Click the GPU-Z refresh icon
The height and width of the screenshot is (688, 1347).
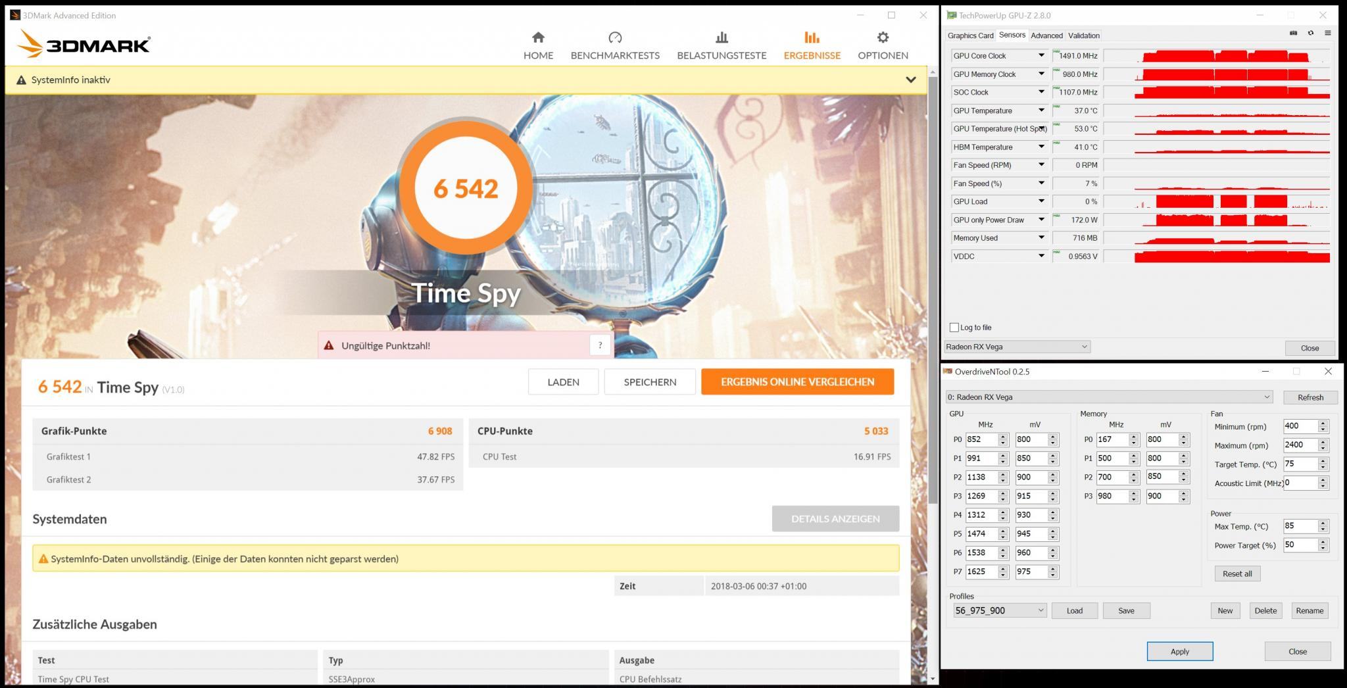pyautogui.click(x=1310, y=33)
